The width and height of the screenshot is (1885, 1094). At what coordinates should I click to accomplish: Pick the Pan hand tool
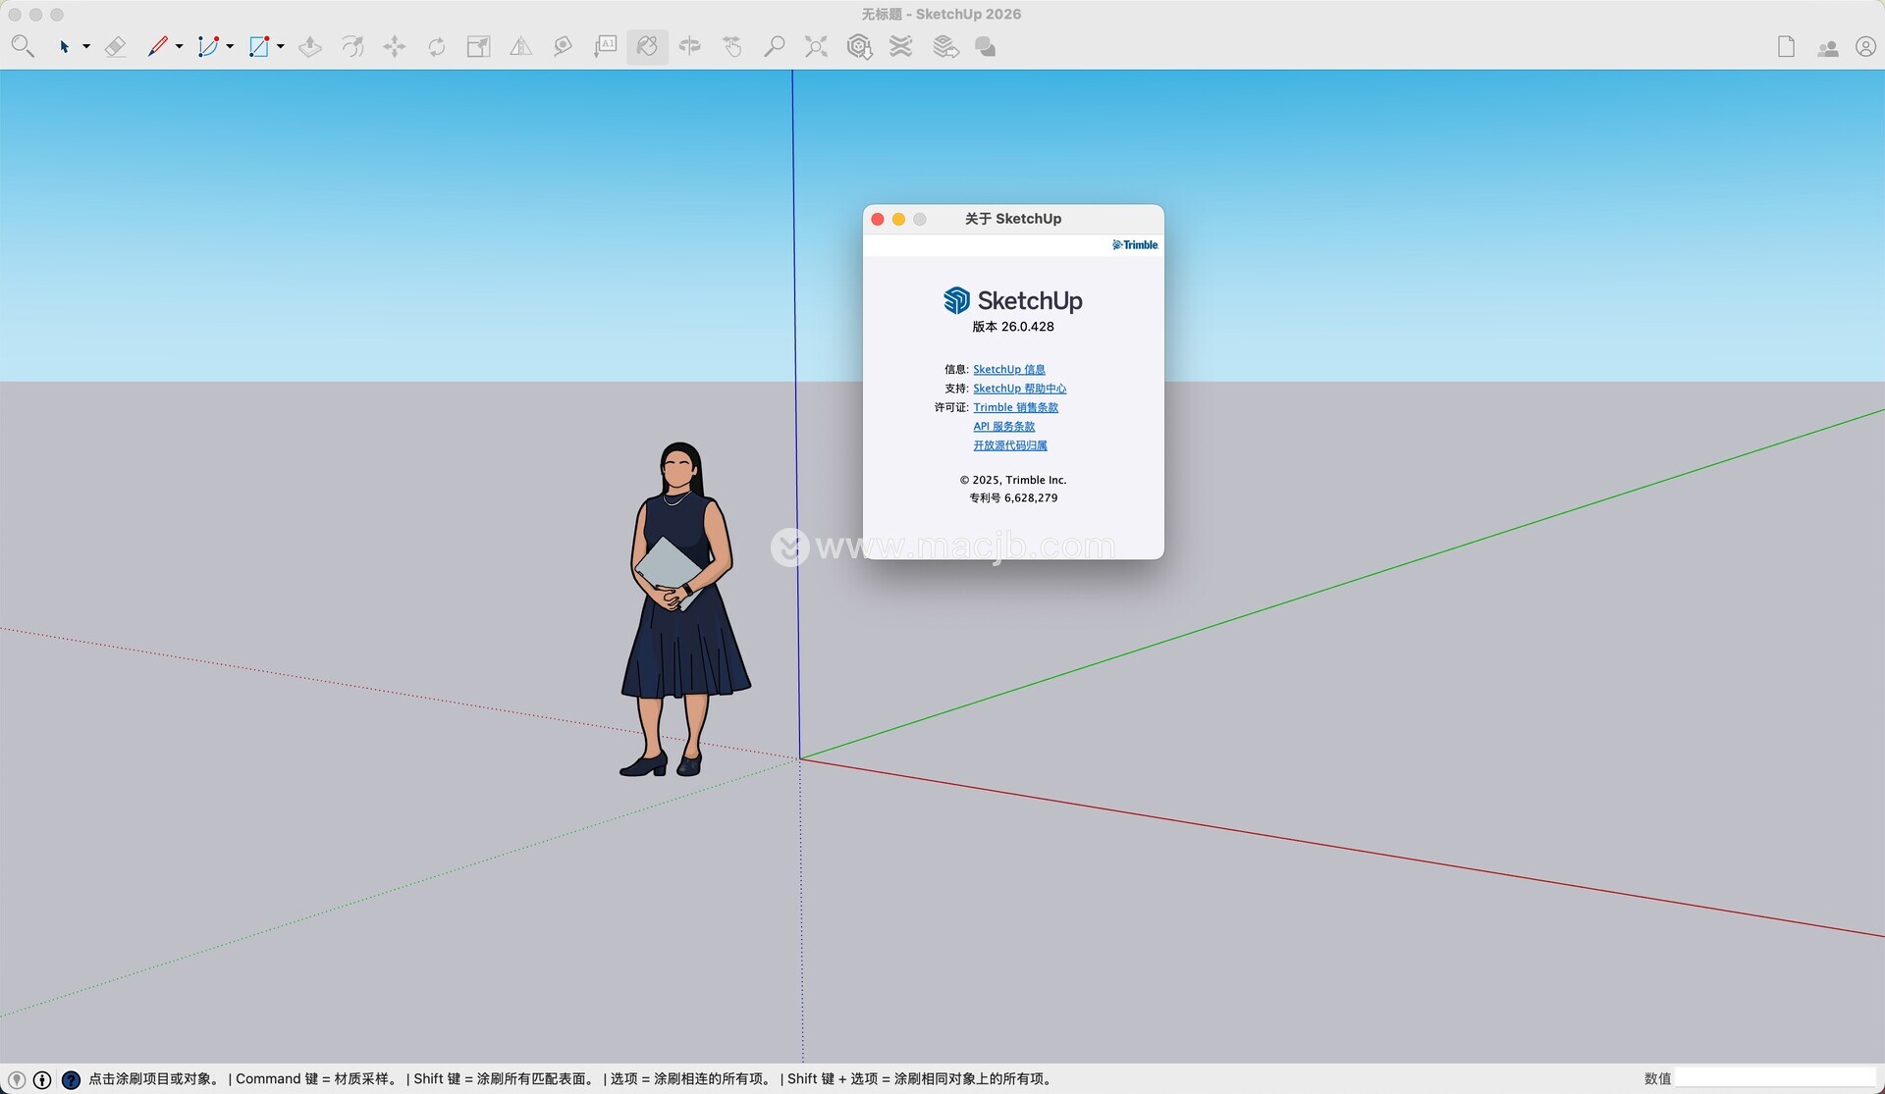732,46
